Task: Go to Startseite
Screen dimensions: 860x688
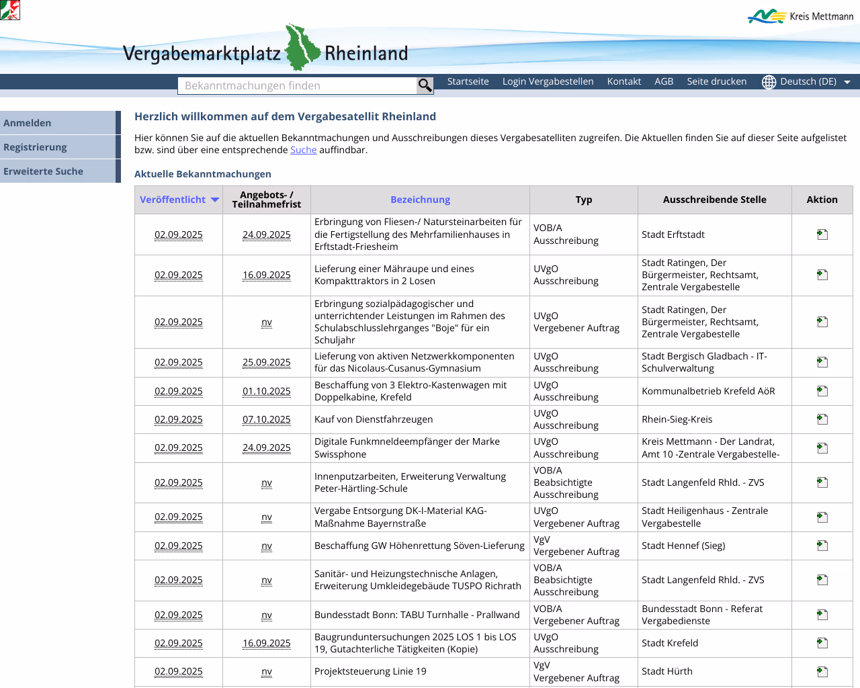Action: pos(468,81)
